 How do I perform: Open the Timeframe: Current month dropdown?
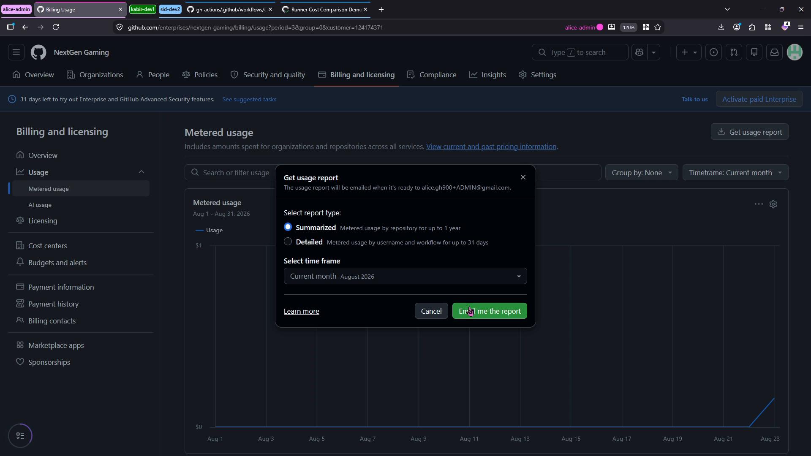tap(735, 173)
